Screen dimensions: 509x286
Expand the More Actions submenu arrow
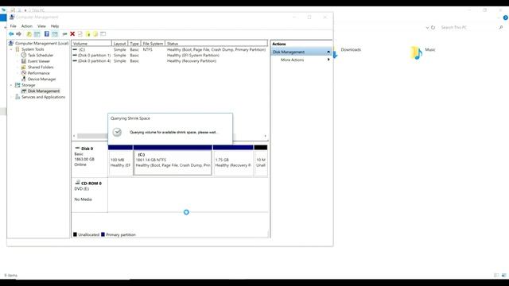[328, 60]
